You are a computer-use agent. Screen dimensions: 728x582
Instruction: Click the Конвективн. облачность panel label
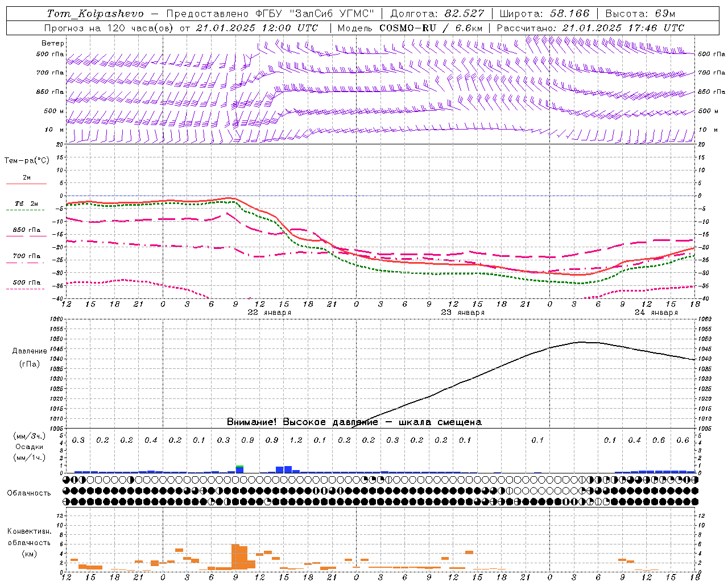click(29, 537)
